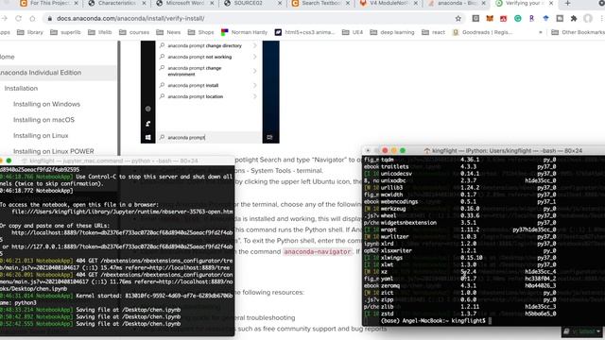605x340 pixels.
Task: Close the SOURCE02 tab
Action: click(x=280, y=3)
